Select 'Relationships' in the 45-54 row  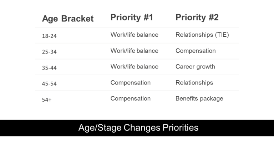point(194,83)
